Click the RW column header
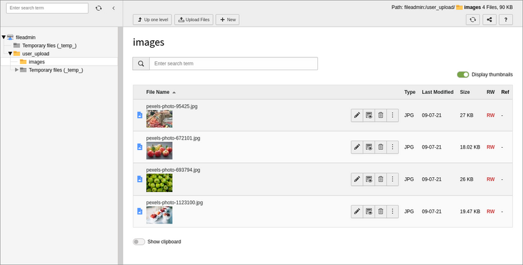Viewport: 523px width, 265px height. pyautogui.click(x=490, y=92)
